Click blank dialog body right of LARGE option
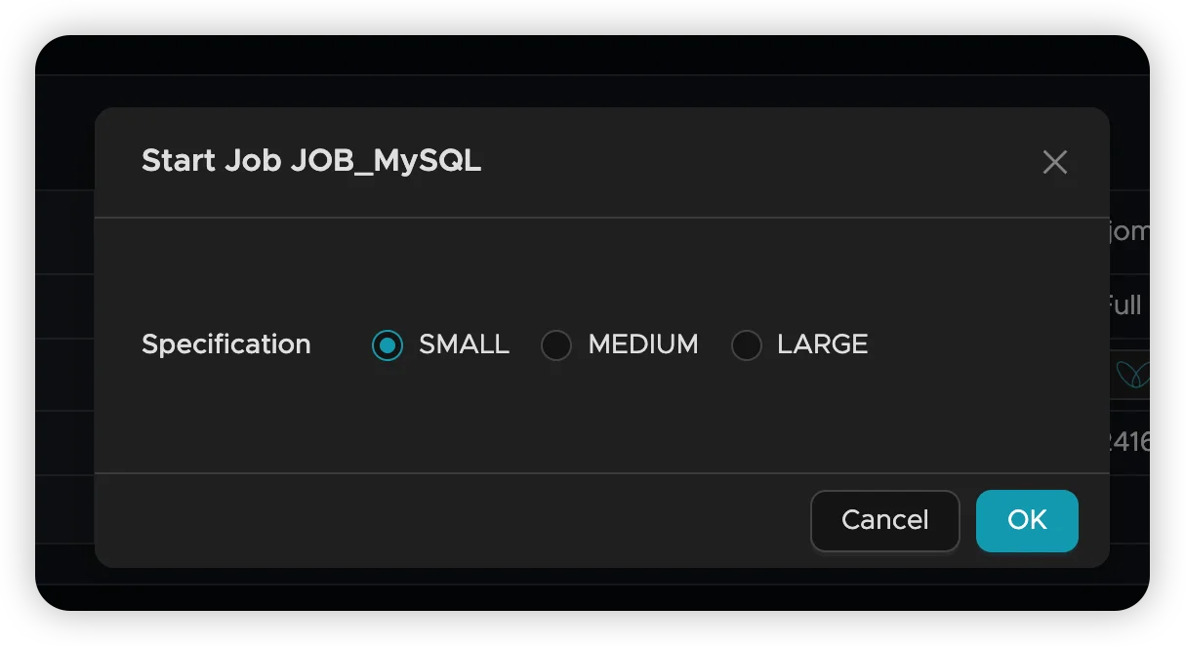The width and height of the screenshot is (1185, 646). click(976, 344)
